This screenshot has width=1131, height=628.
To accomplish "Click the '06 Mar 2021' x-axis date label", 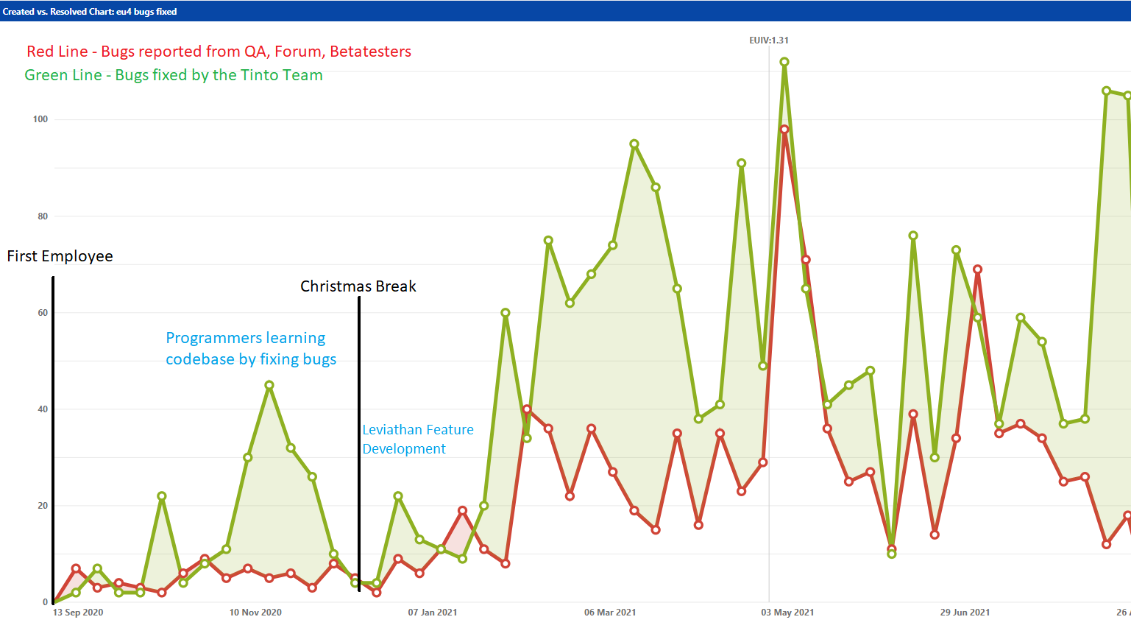I will coord(610,613).
